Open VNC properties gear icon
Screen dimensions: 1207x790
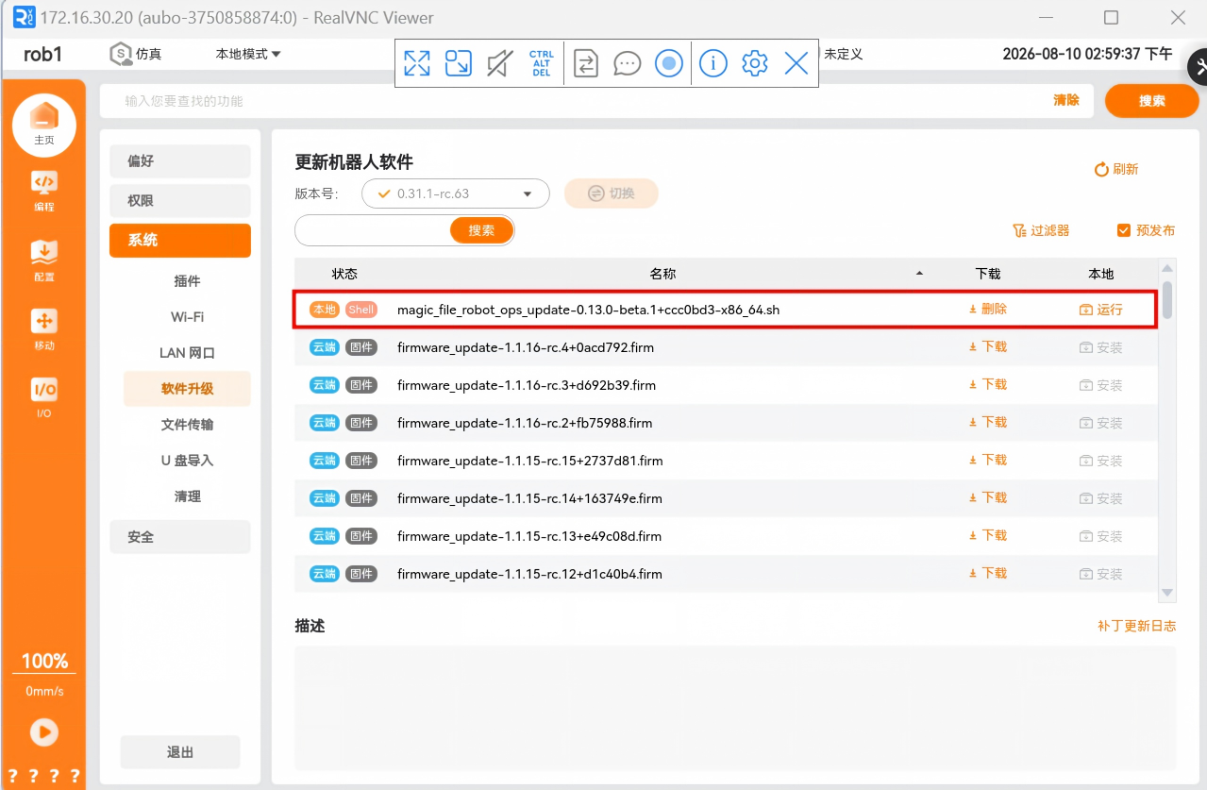755,63
